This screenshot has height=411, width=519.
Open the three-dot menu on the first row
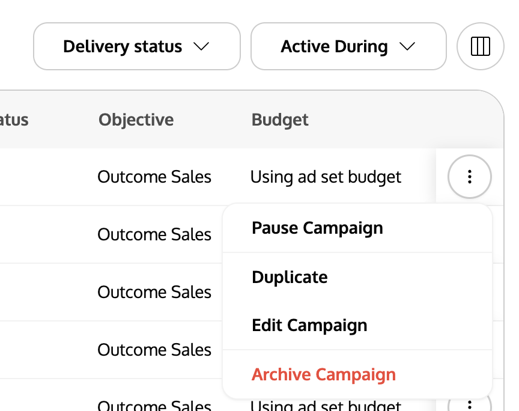pyautogui.click(x=469, y=177)
